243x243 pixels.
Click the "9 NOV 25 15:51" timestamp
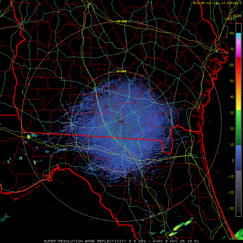tap(182, 241)
